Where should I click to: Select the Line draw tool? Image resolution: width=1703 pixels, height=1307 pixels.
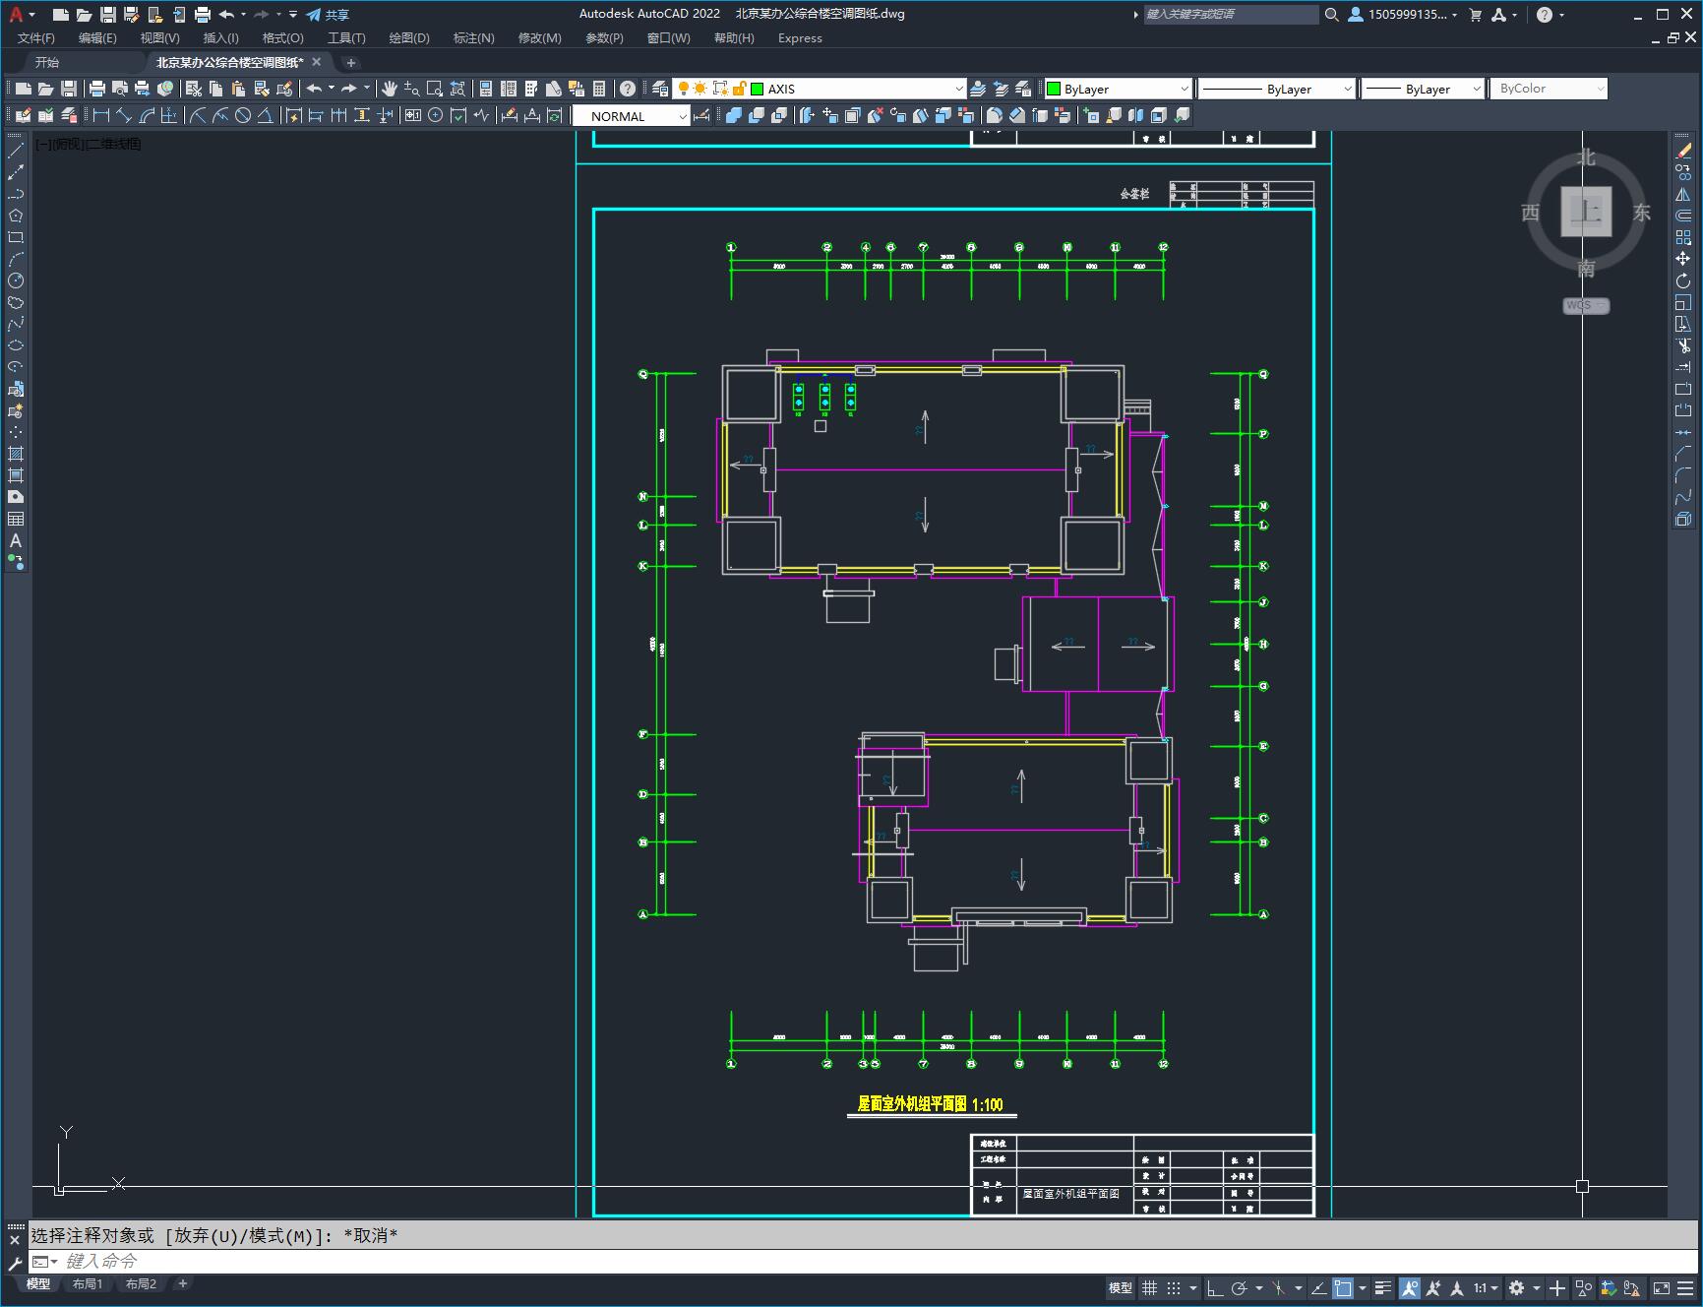[x=16, y=151]
